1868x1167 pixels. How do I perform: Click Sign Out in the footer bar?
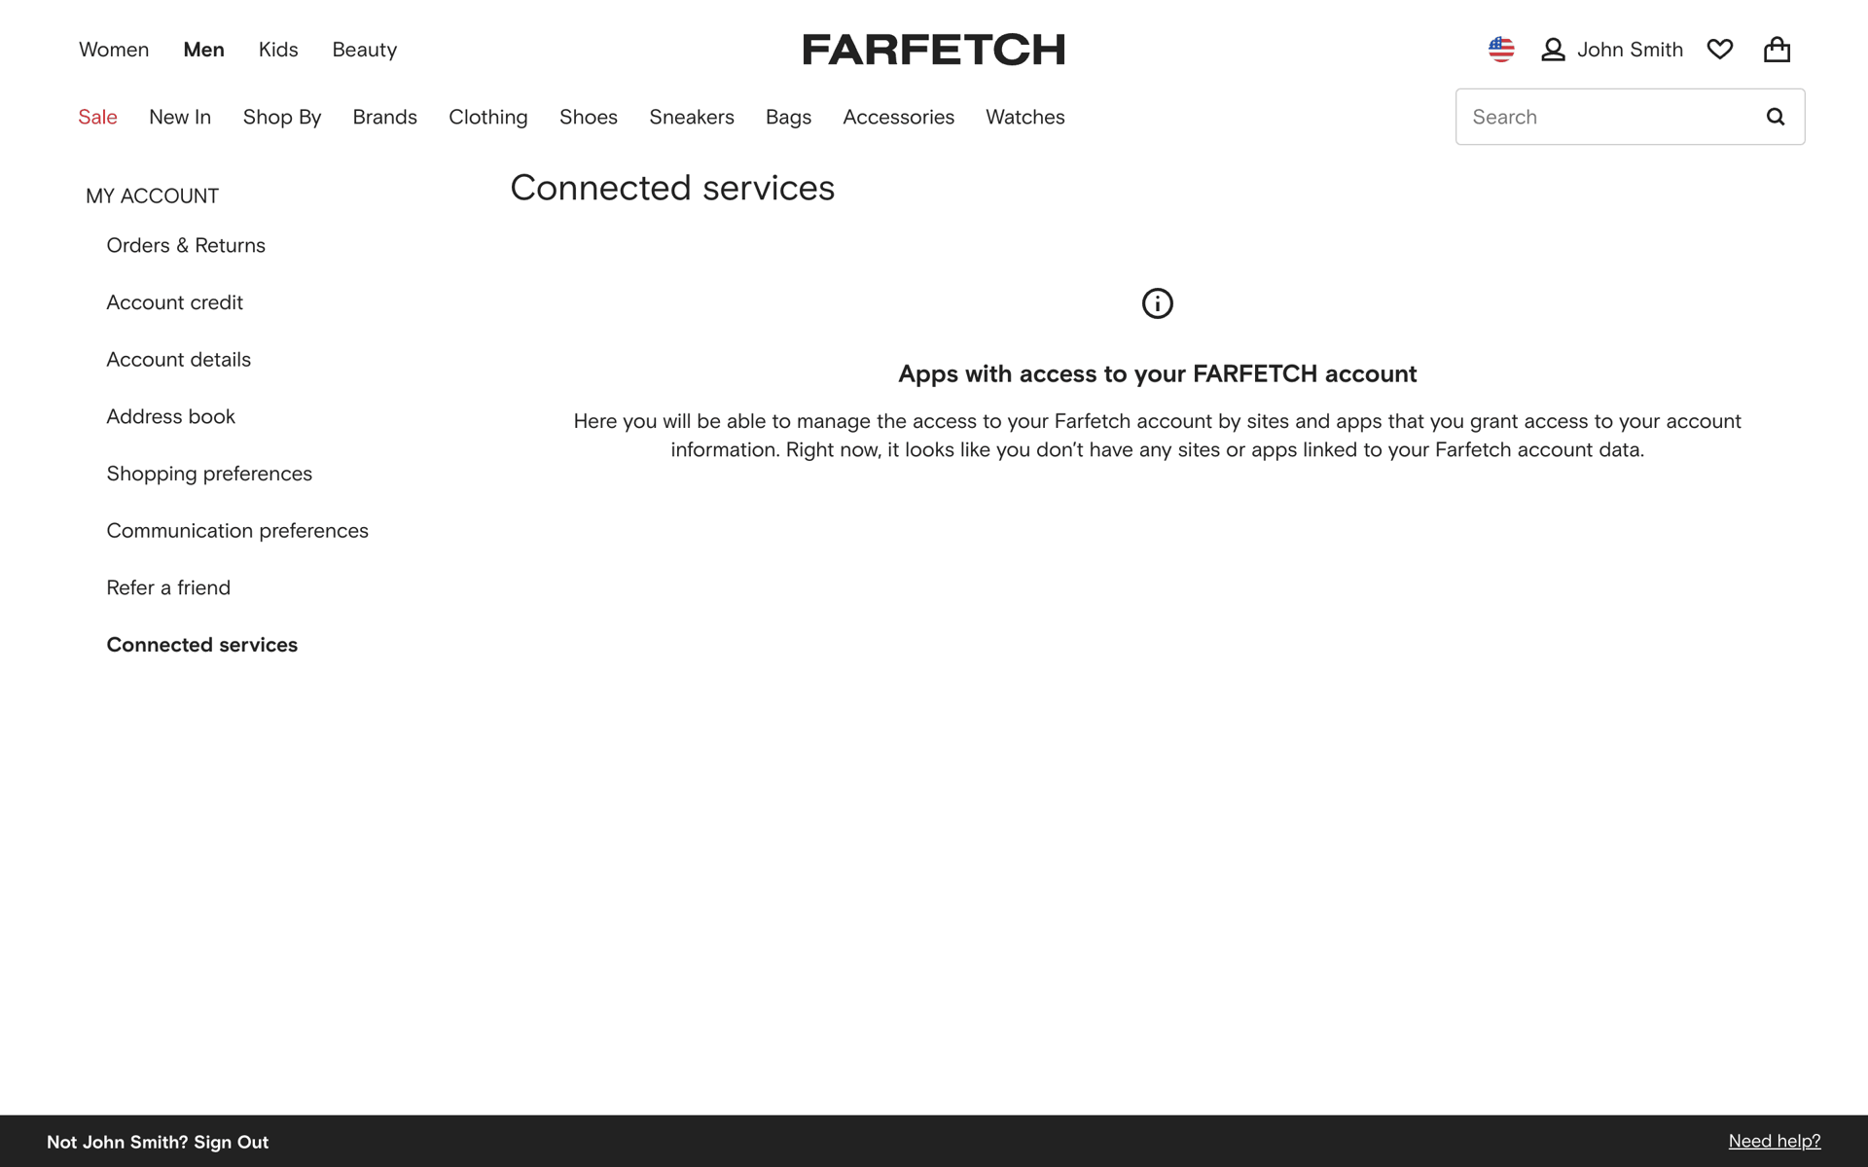click(x=231, y=1142)
